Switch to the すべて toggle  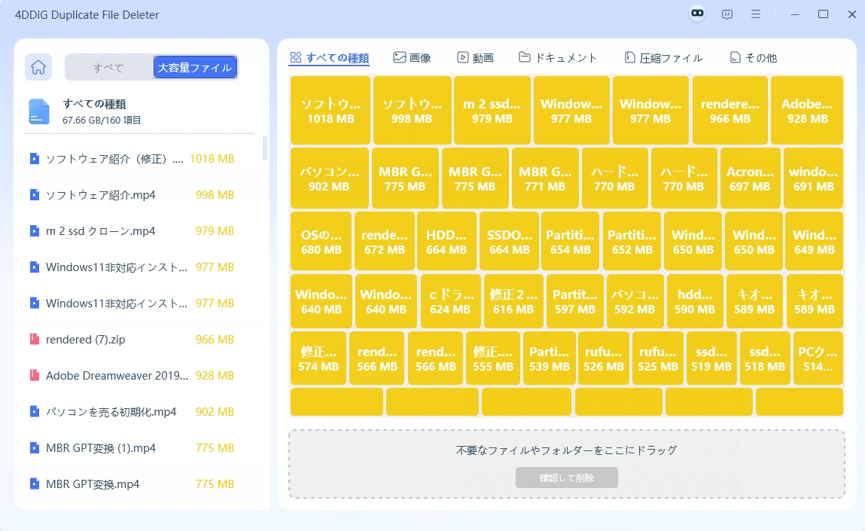coord(108,67)
